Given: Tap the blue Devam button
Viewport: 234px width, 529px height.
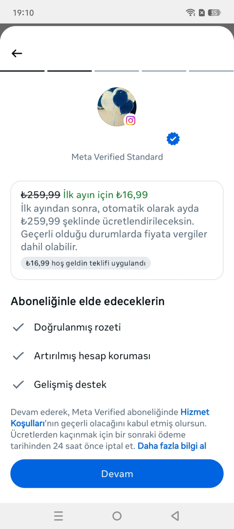Looking at the screenshot, I should pos(117,474).
